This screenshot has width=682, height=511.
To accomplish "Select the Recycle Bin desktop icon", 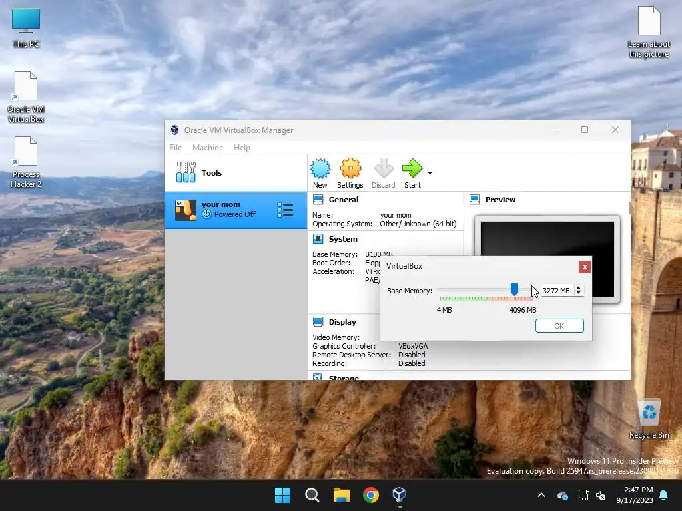I will tap(649, 419).
